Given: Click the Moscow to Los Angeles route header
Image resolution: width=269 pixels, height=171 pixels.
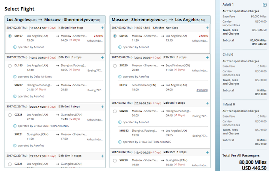Looking at the screenshot, I should coord(158,20).
